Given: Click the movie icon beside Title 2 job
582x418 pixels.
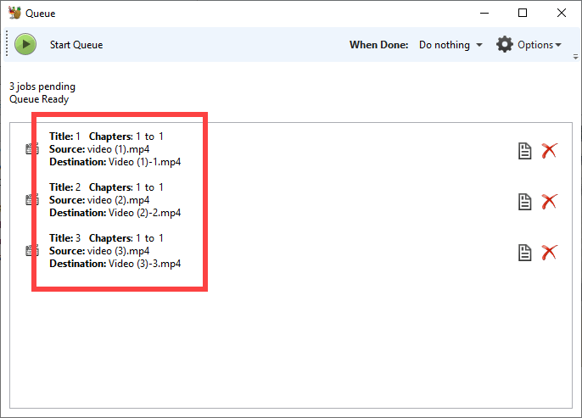Looking at the screenshot, I should [x=32, y=199].
